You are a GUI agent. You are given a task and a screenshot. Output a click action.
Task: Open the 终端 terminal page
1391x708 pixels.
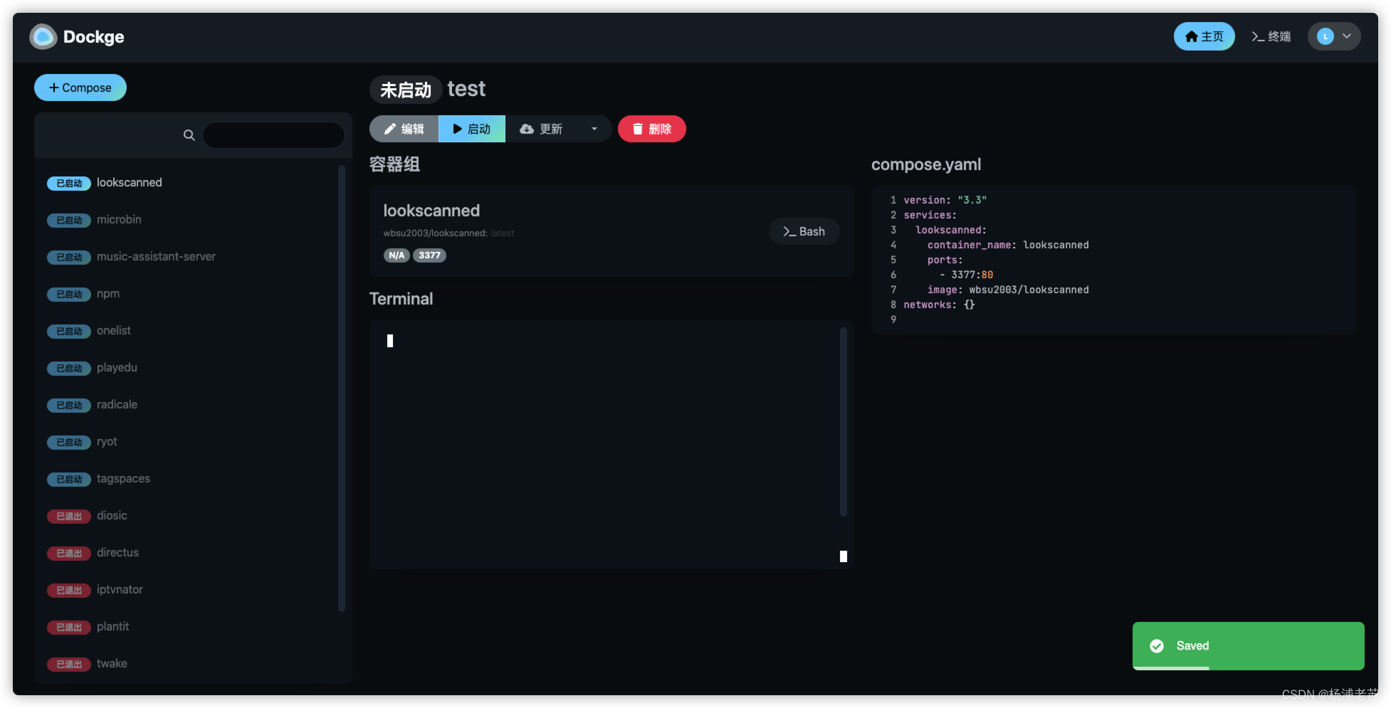point(1271,36)
